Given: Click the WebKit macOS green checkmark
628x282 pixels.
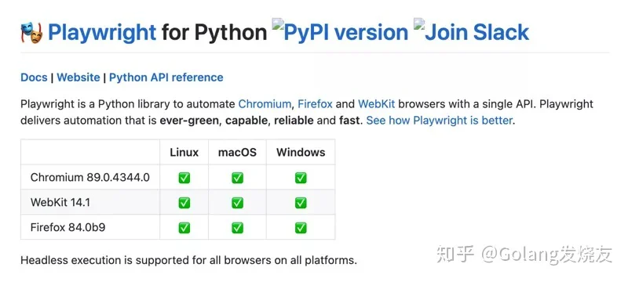Looking at the screenshot, I should (x=238, y=203).
